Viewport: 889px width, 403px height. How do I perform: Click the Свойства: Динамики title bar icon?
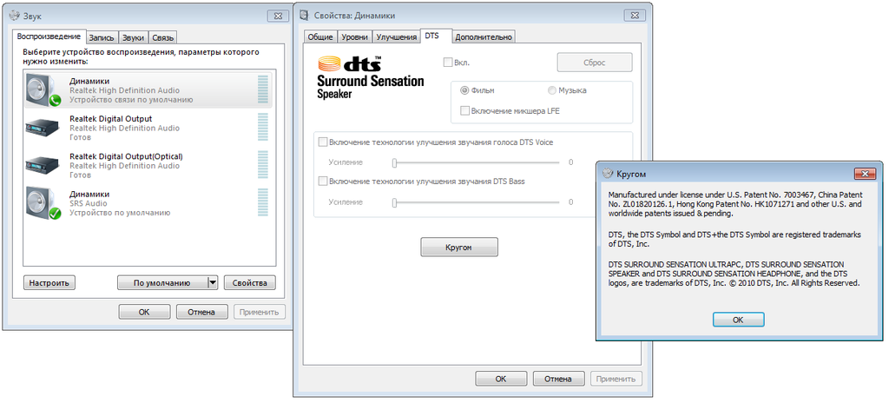tap(305, 16)
